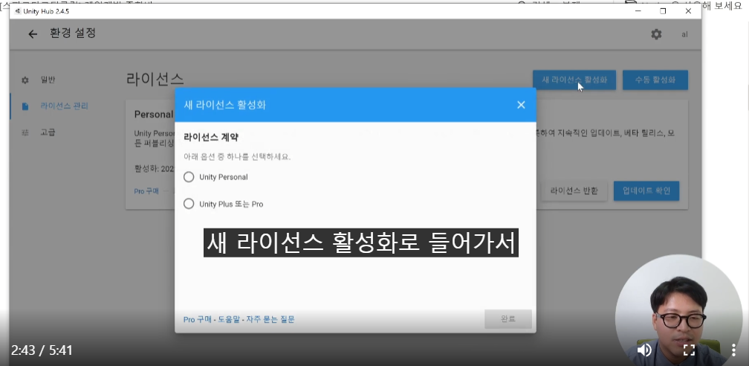Select the 라이선스 관리 document icon
Screen dimensions: 749x366
tap(25, 106)
